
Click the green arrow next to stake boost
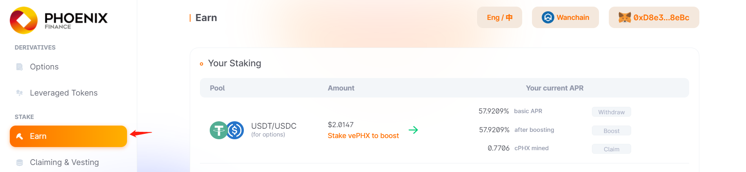click(x=413, y=130)
